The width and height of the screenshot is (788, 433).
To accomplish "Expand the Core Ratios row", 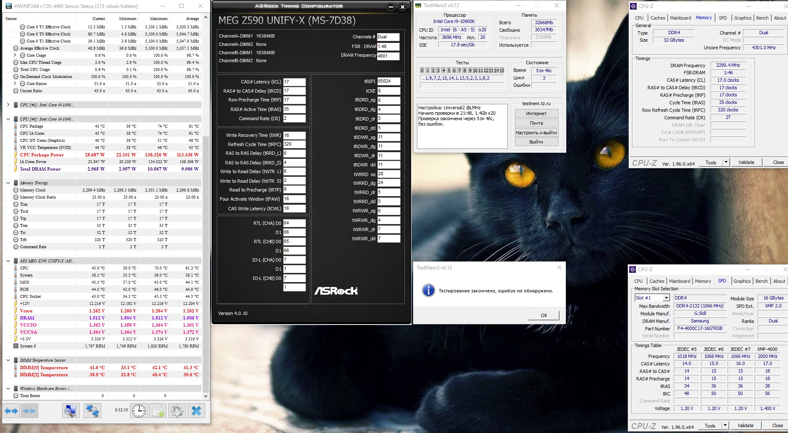I will (15, 83).
